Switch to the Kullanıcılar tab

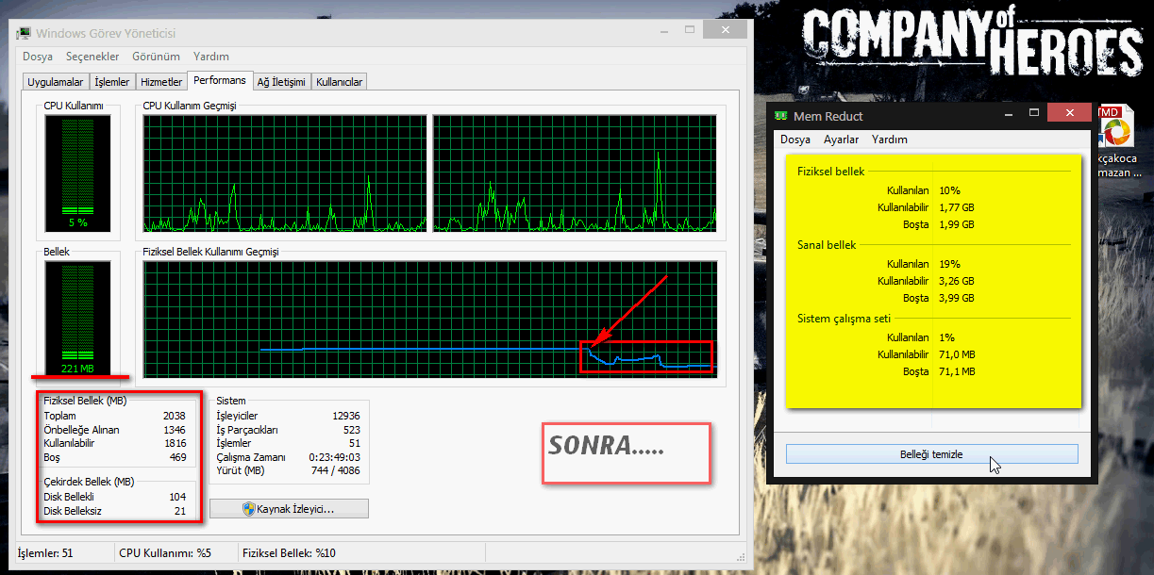339,82
